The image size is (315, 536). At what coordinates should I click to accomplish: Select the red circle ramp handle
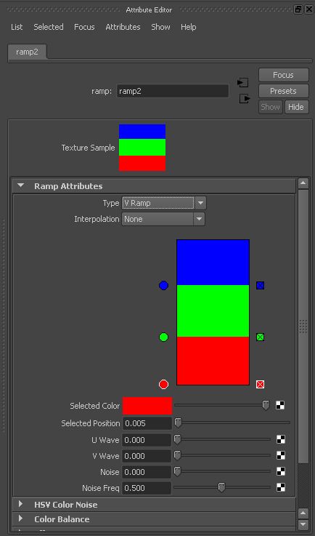point(163,384)
